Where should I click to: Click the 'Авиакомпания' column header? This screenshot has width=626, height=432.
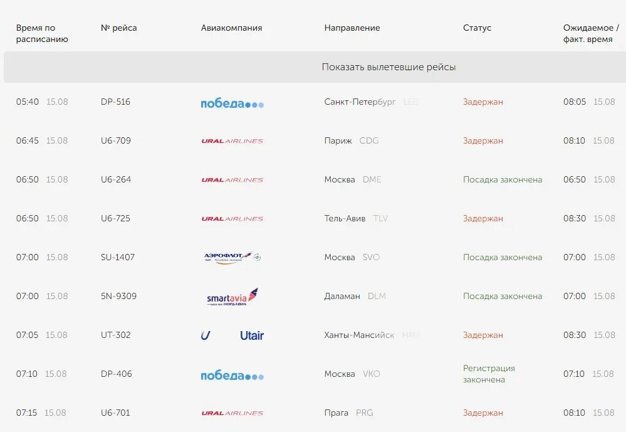pyautogui.click(x=232, y=28)
